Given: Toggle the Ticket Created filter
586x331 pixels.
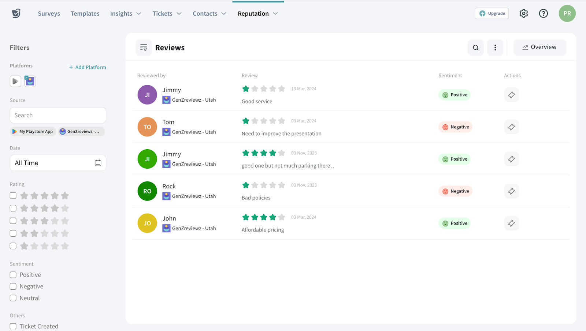Looking at the screenshot, I should (13, 326).
